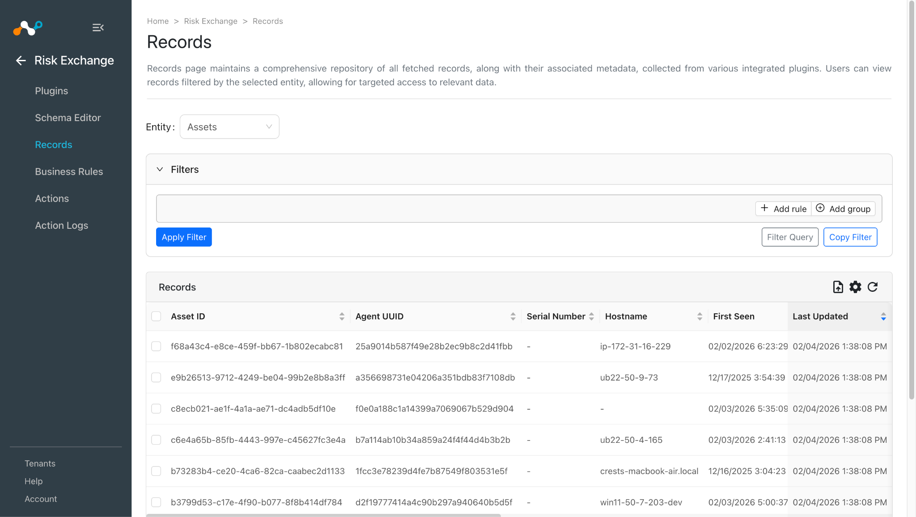This screenshot has height=517, width=916.
Task: Select the row for asset b3799d53-c17e-4f90-b077-8f8b414df784
Action: 156,502
